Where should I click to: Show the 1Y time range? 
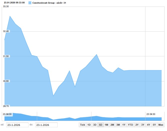click(124, 125)
